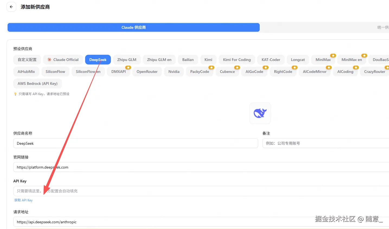Go back with the arrow button

click(x=11, y=7)
